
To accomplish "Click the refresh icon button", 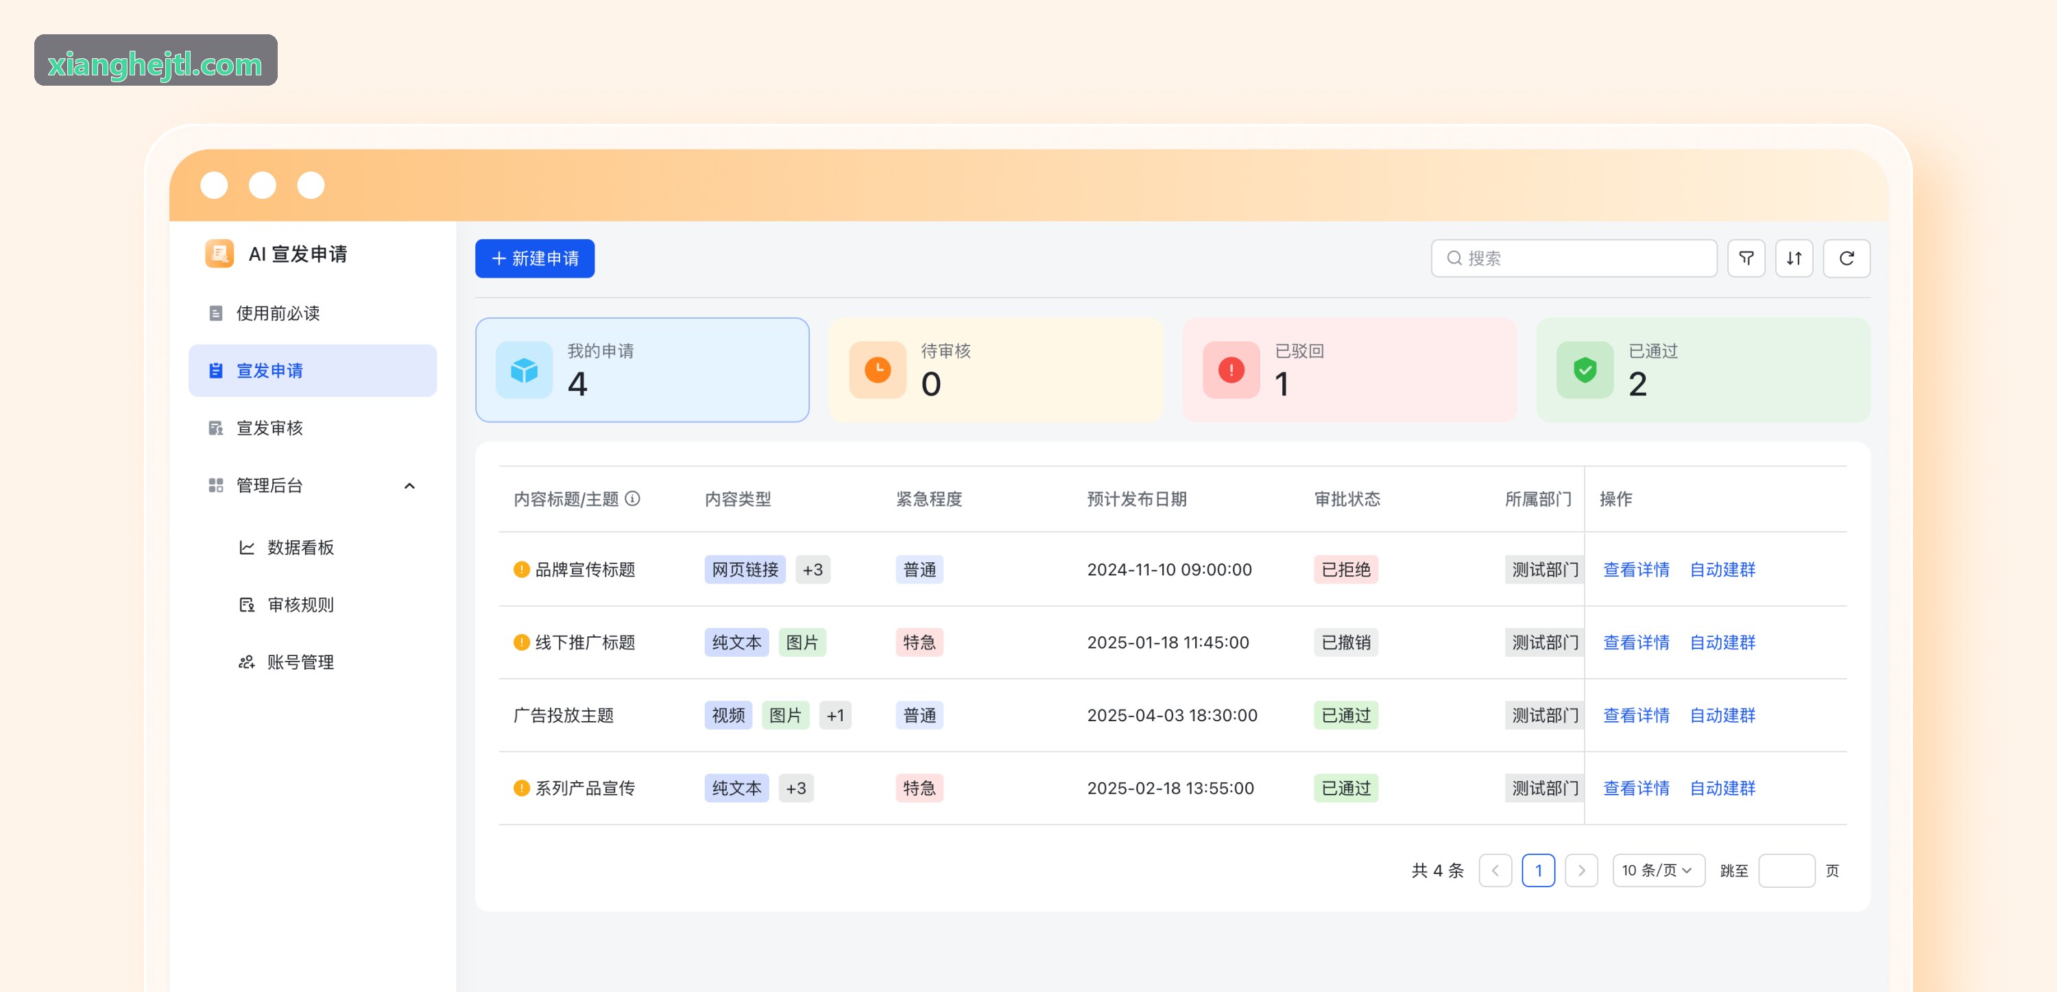I will 1847,258.
